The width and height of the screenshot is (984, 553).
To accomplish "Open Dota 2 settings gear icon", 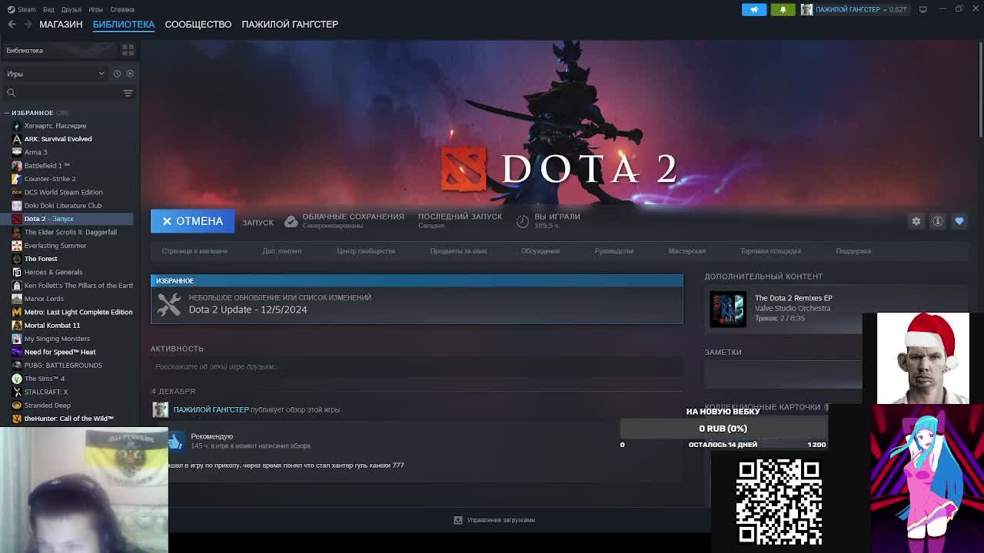I will (x=916, y=221).
